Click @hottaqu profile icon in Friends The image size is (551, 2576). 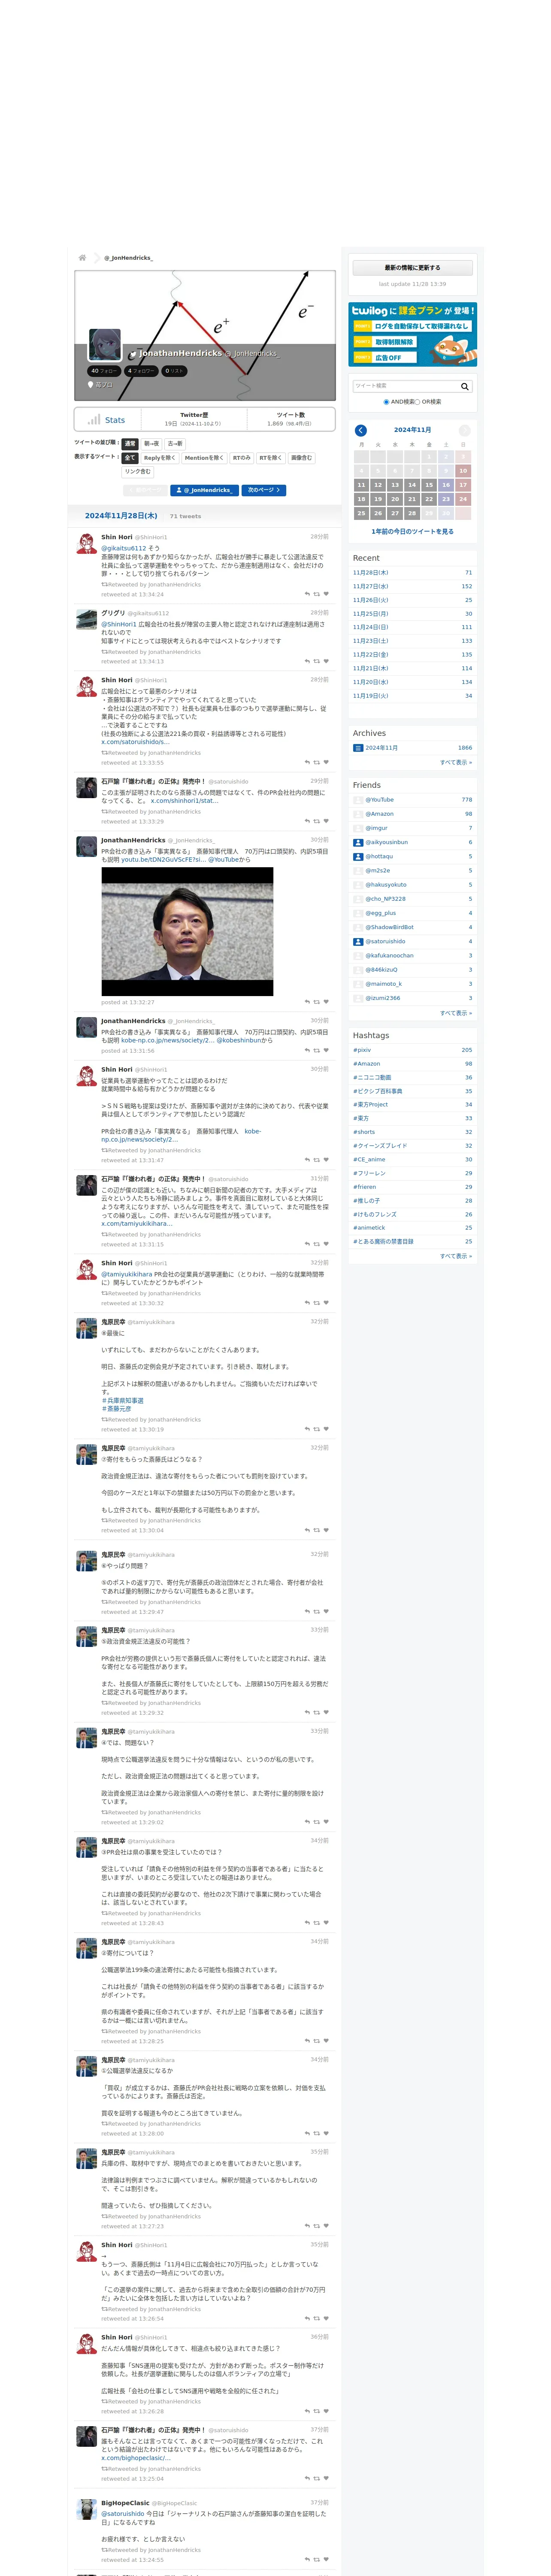tap(358, 857)
